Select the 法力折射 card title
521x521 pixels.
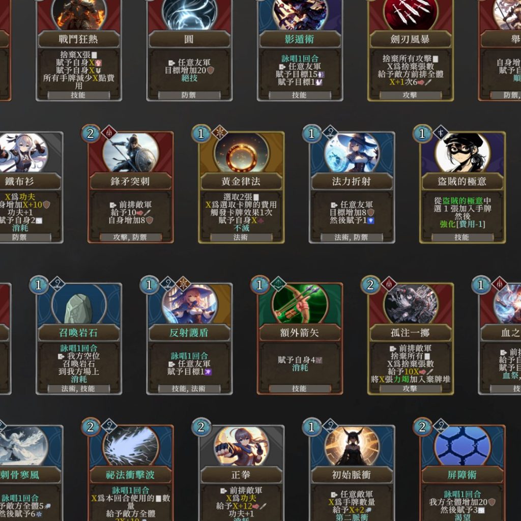352,181
